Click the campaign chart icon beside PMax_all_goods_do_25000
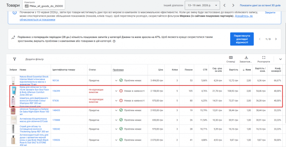 pyautogui.click(x=26, y=6)
